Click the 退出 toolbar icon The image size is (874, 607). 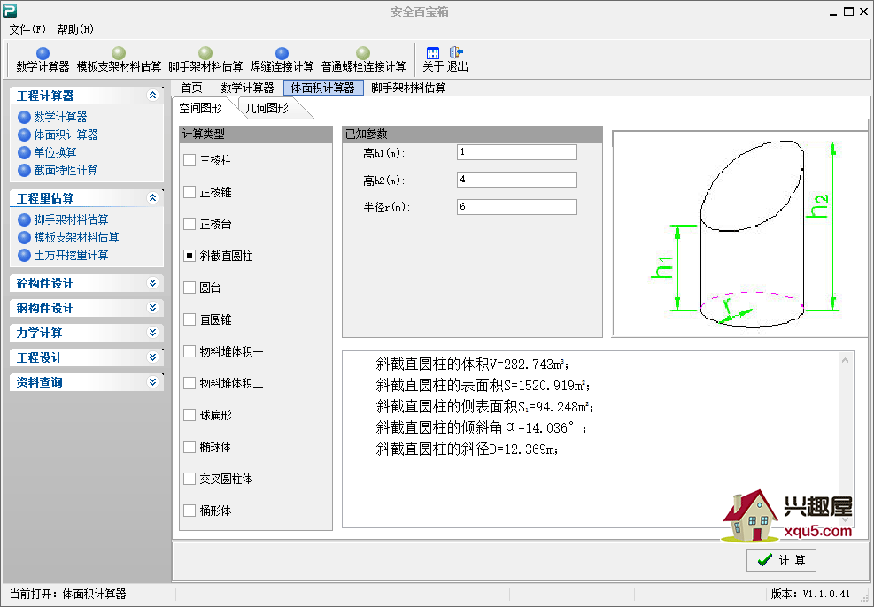457,60
